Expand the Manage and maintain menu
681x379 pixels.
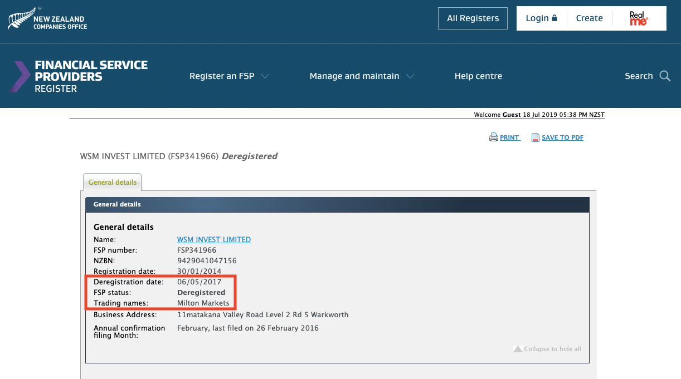362,76
